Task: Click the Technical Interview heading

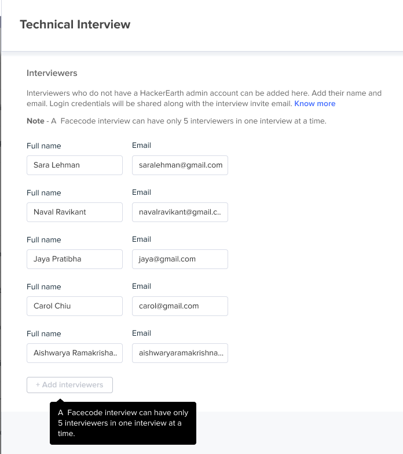Action: [75, 24]
